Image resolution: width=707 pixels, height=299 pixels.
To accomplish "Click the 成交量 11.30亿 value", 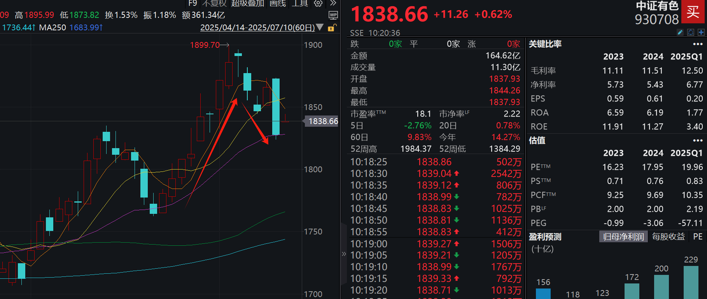I will pyautogui.click(x=505, y=67).
